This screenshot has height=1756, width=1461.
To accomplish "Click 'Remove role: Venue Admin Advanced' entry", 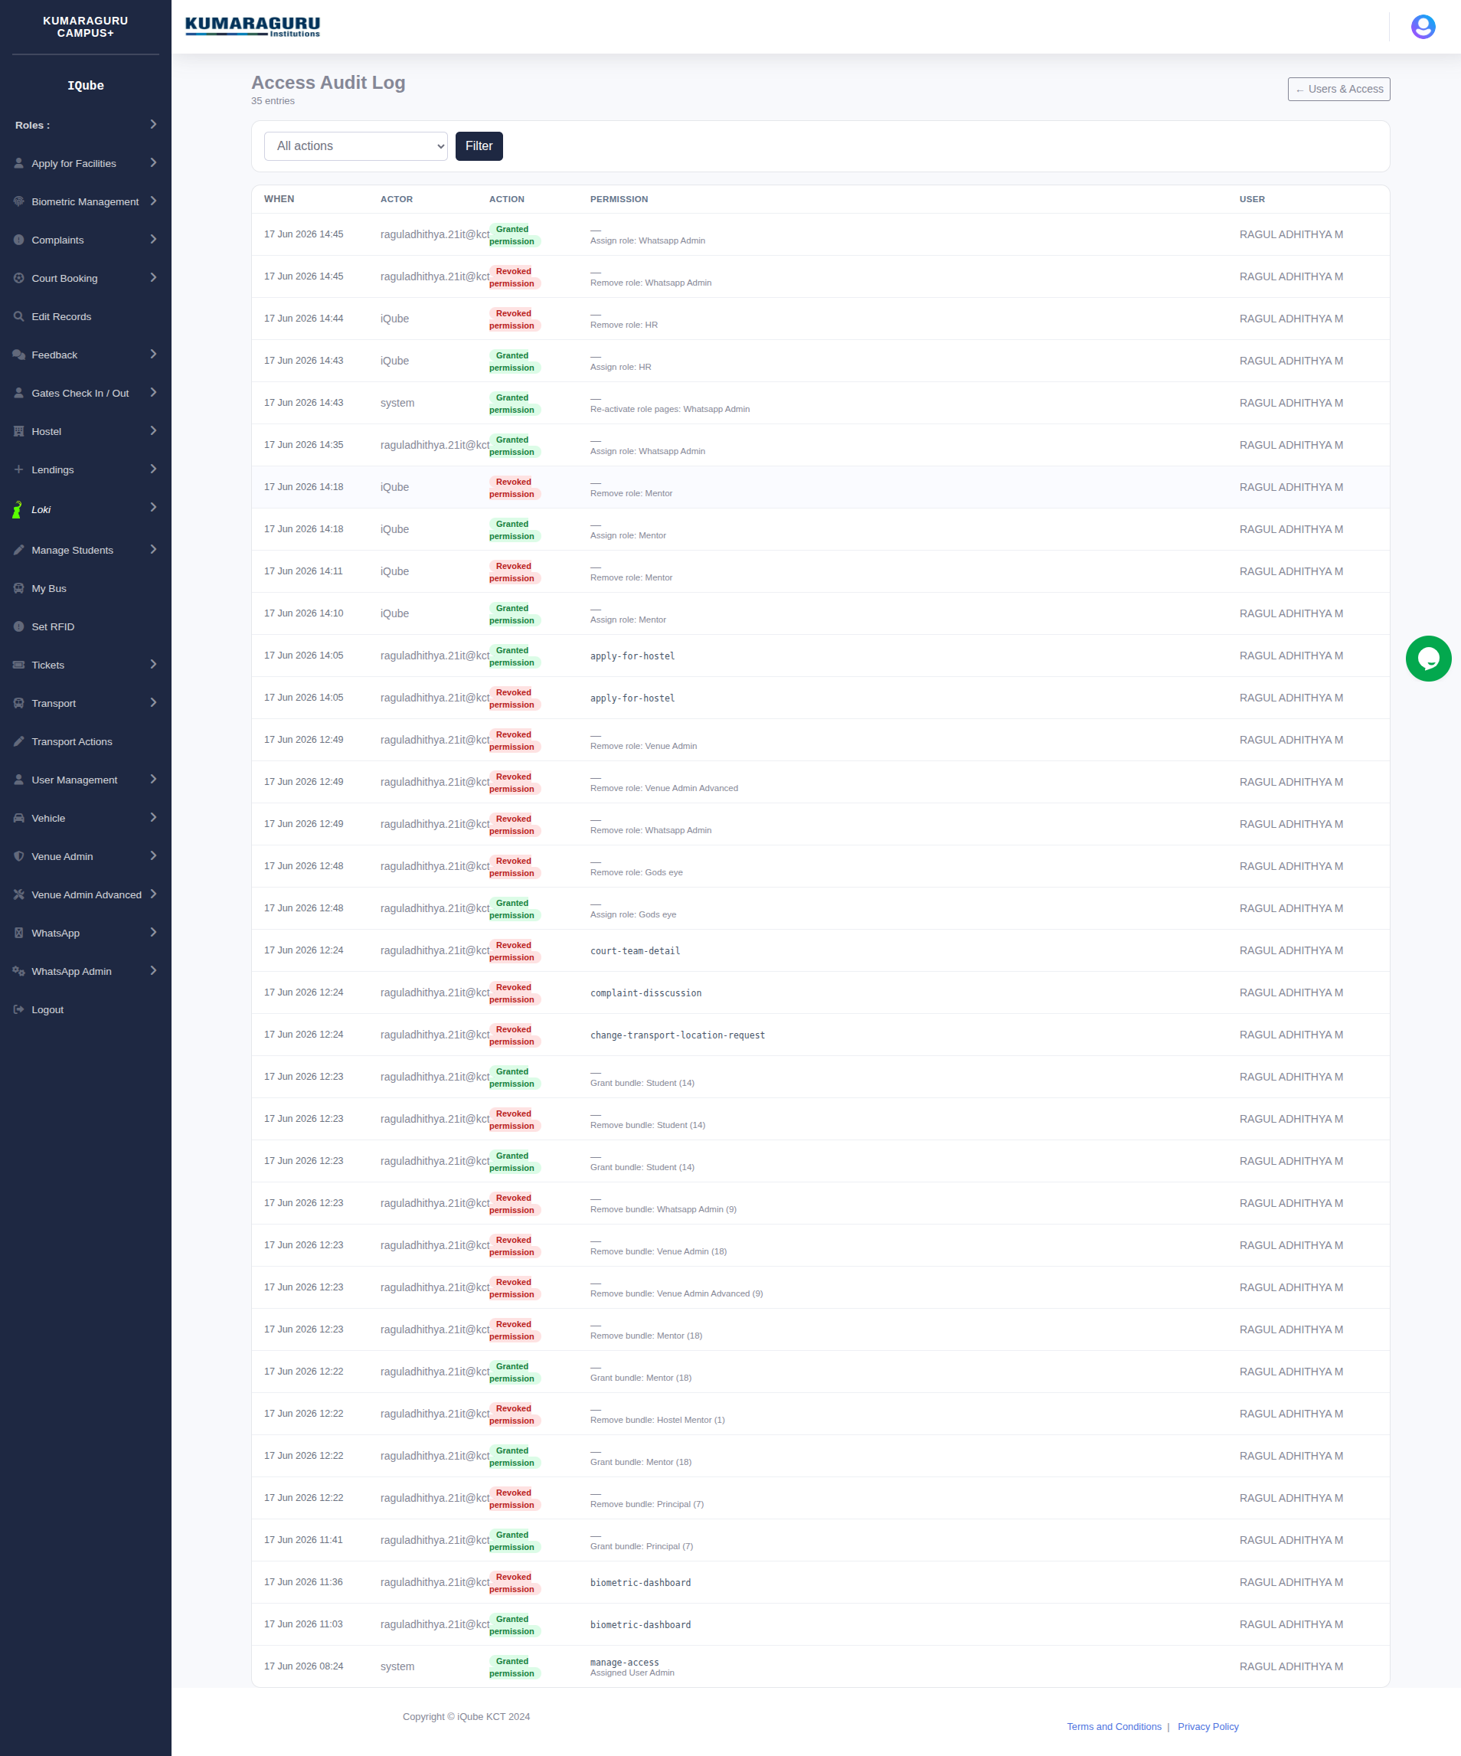I will [x=664, y=789].
